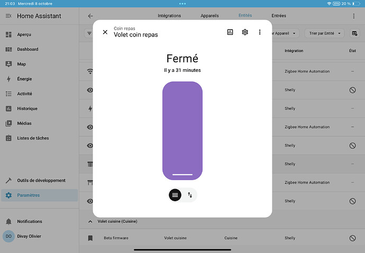This screenshot has height=253, width=365.
Task: Open Map in sidebar
Action: [40, 64]
